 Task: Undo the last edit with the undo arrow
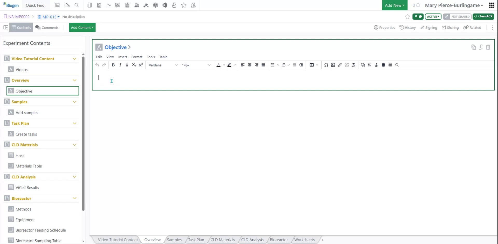[97, 65]
